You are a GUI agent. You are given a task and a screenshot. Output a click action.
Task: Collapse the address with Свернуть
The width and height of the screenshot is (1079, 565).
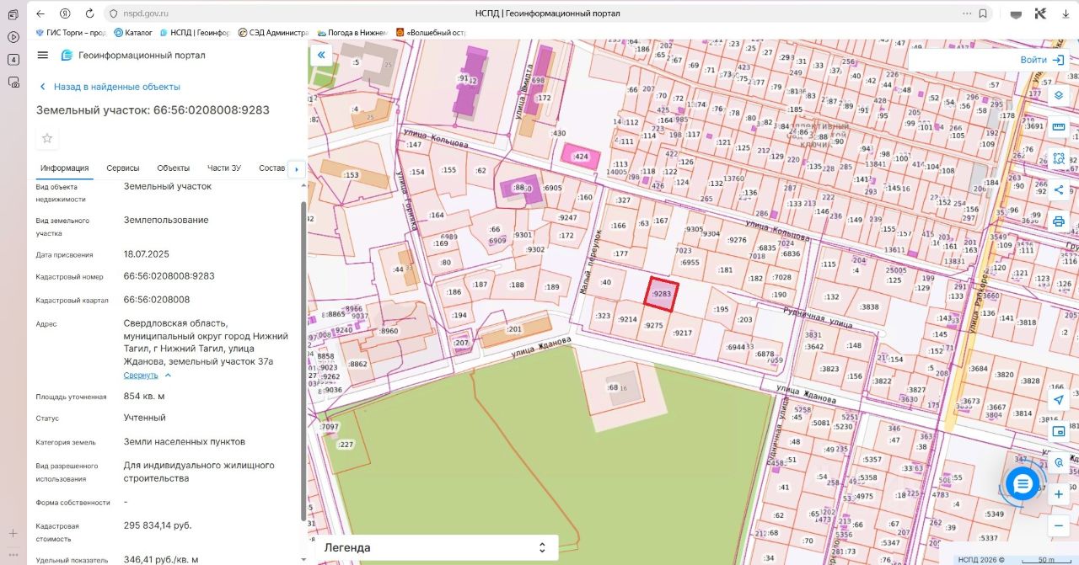pos(148,375)
